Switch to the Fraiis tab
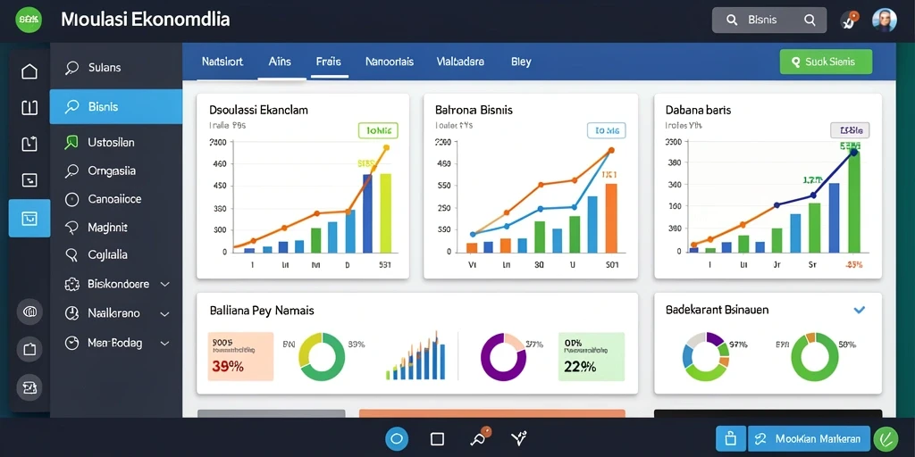 (329, 62)
